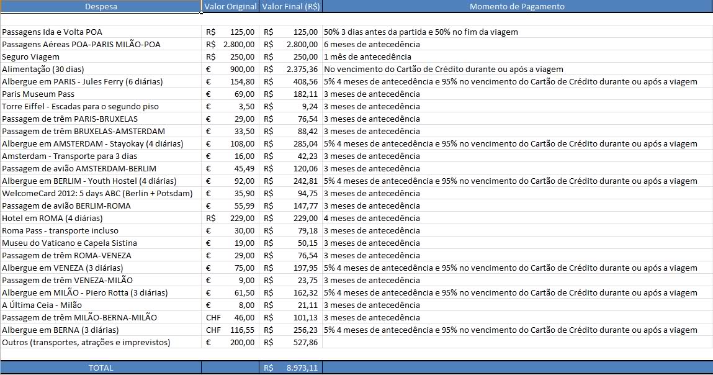The height and width of the screenshot is (375, 713).
Task: Click final value 2.375,36 for Alimentação
Action: click(290, 69)
